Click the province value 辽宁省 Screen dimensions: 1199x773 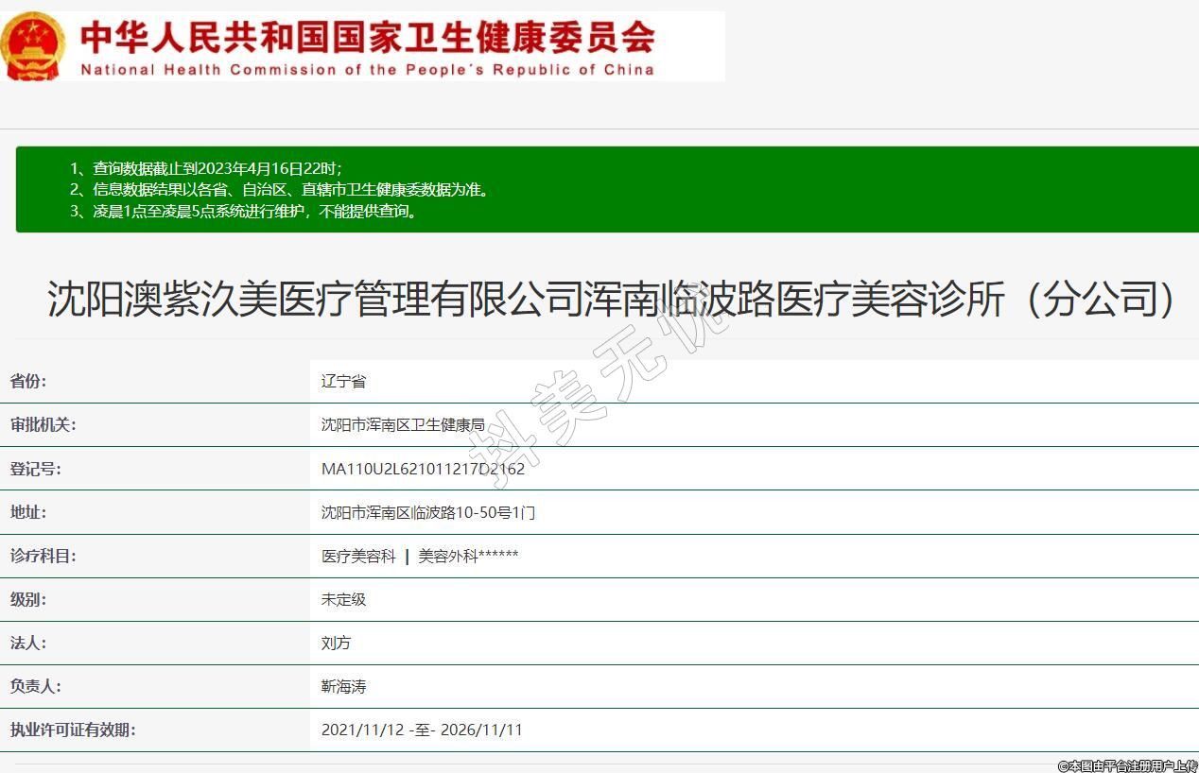click(x=343, y=382)
